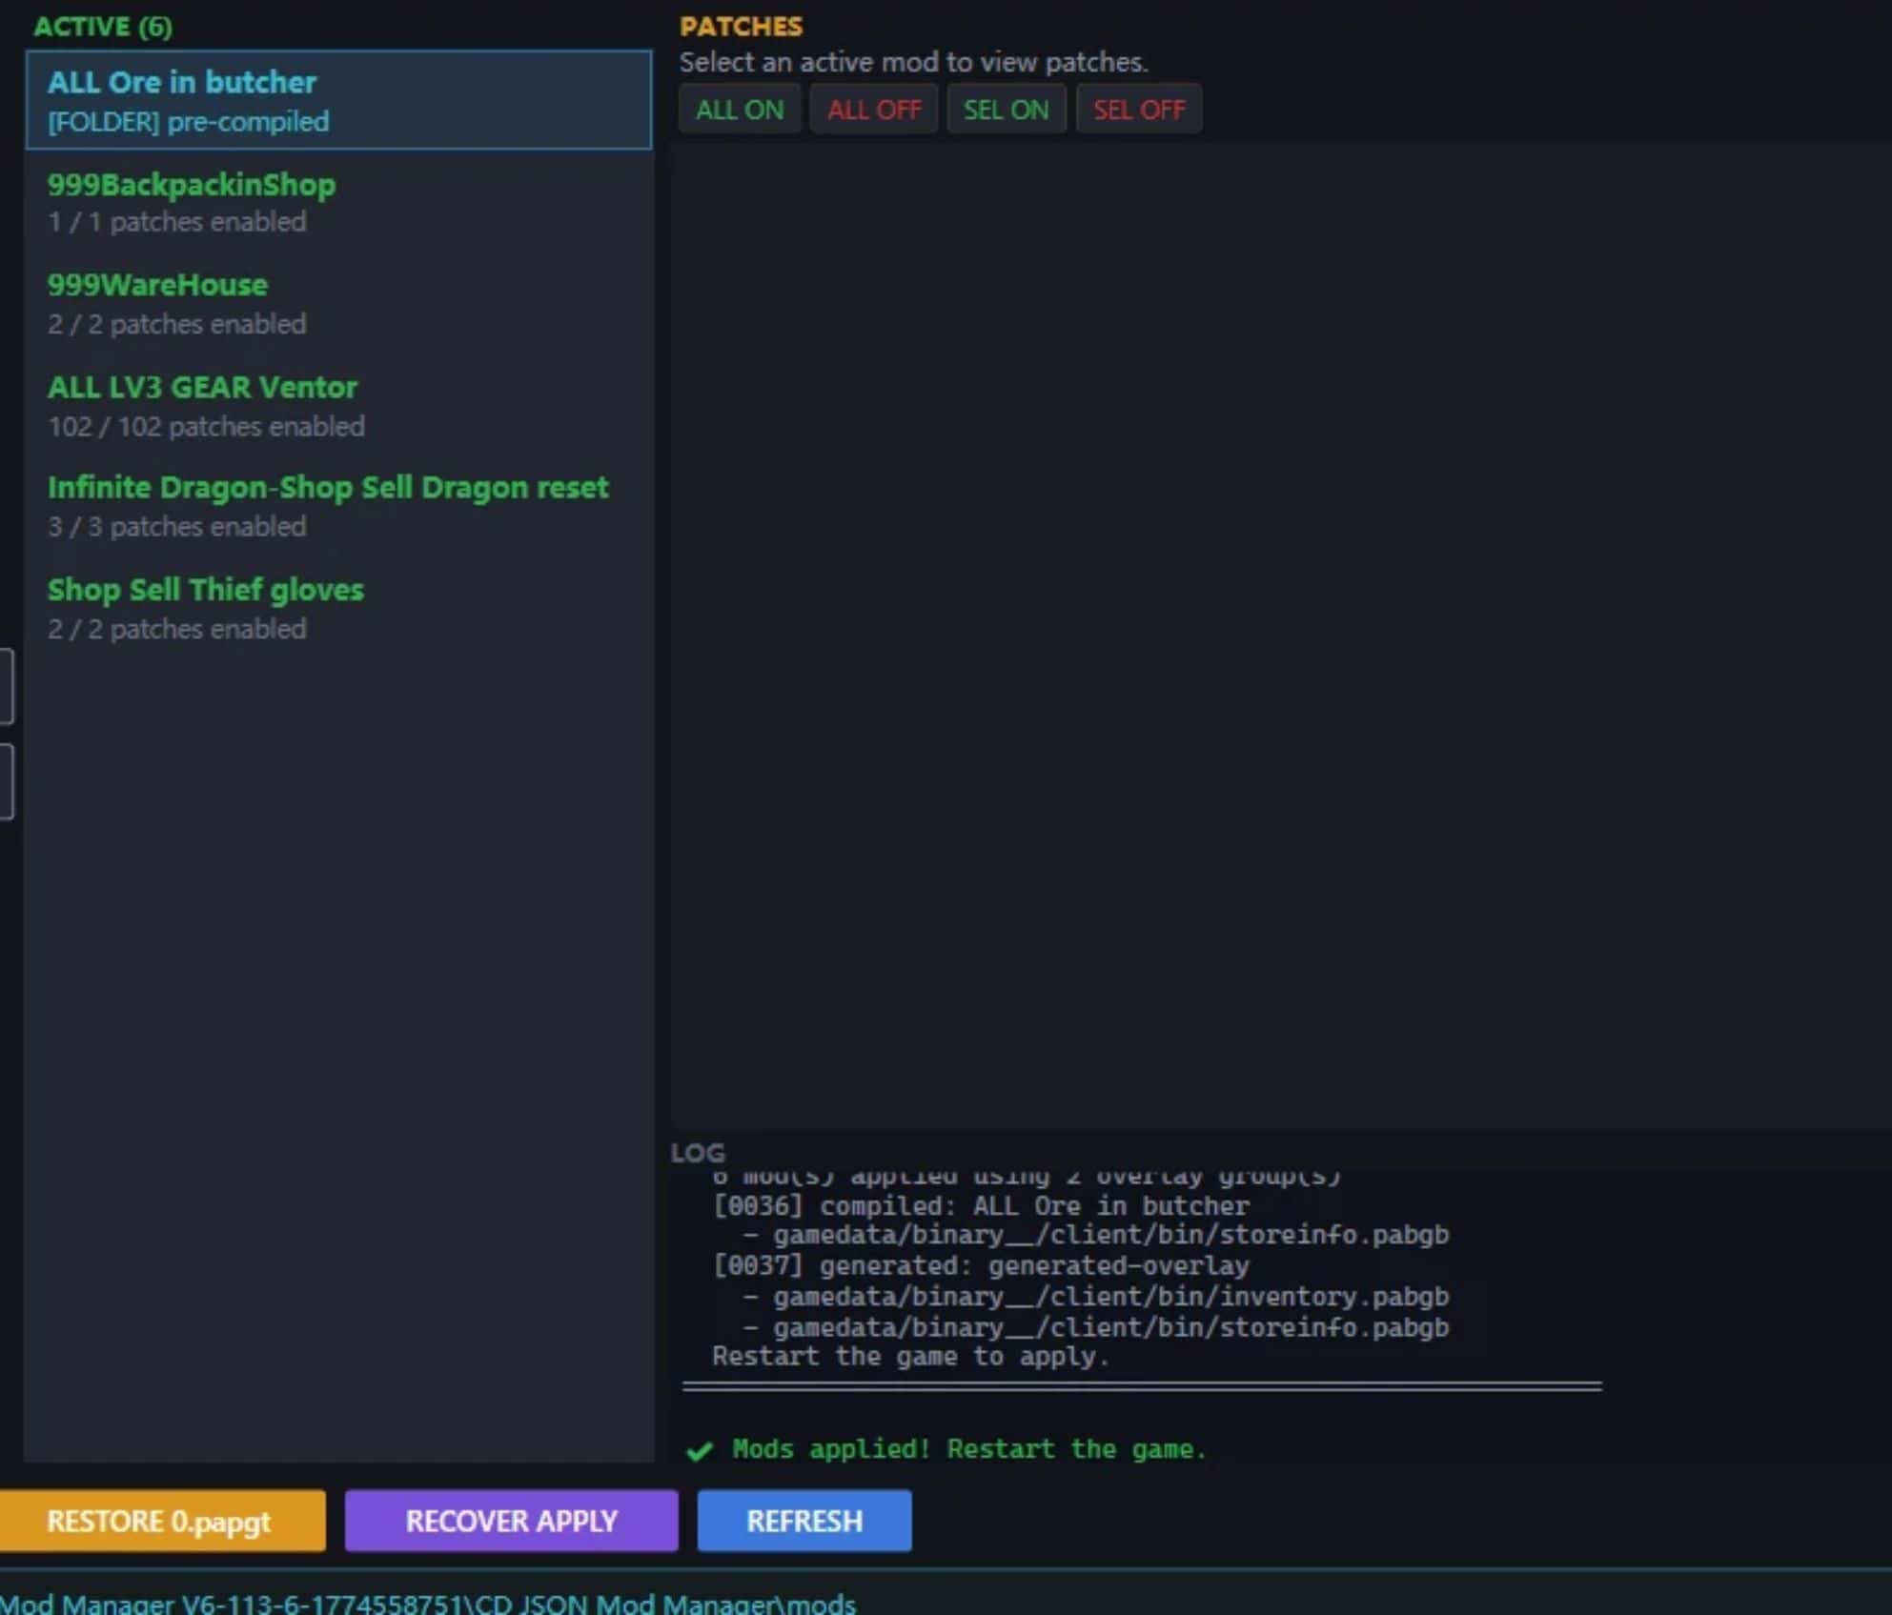Click the Mods applied status message

pos(968,1449)
